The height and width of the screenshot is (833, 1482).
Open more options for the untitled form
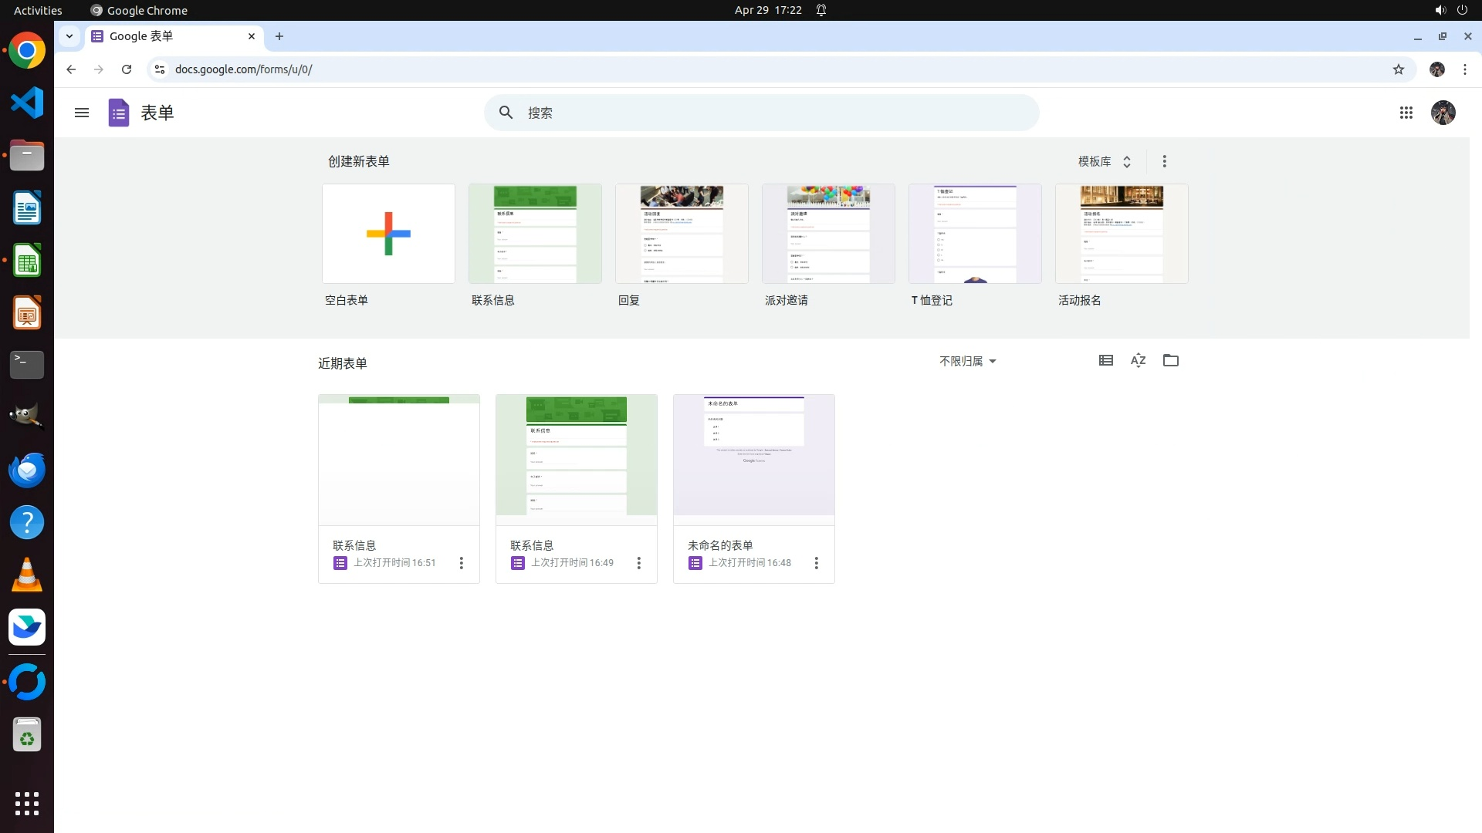pyautogui.click(x=816, y=563)
